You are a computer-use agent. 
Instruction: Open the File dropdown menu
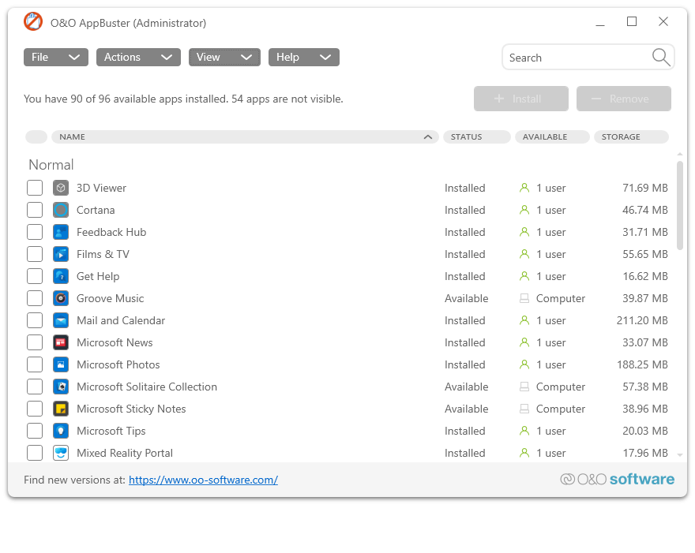pyautogui.click(x=55, y=57)
